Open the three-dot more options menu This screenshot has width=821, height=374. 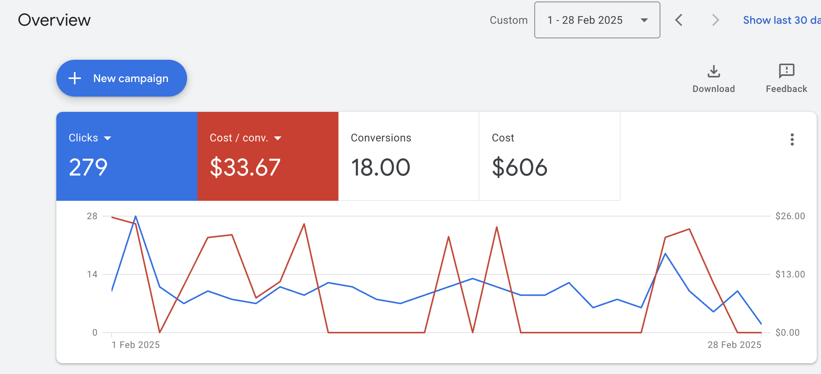pos(792,139)
